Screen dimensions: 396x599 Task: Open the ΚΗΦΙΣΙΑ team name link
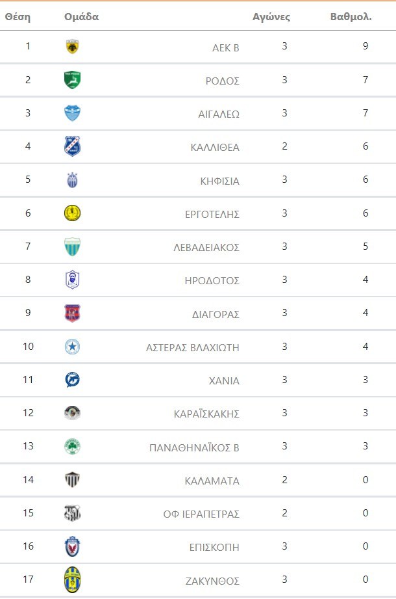(220, 181)
